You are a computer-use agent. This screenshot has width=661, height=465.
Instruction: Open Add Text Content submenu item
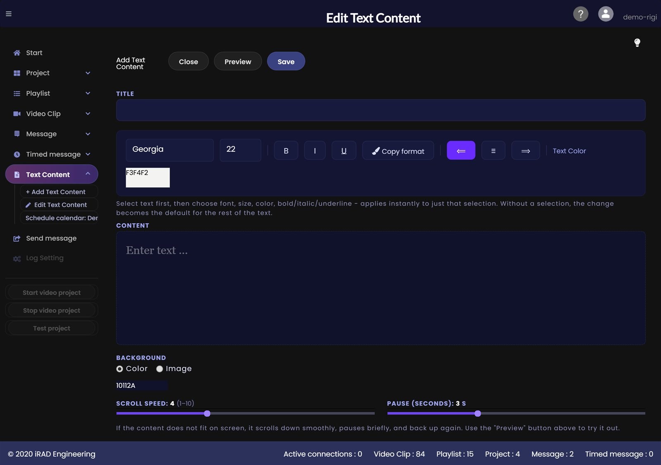(59, 192)
